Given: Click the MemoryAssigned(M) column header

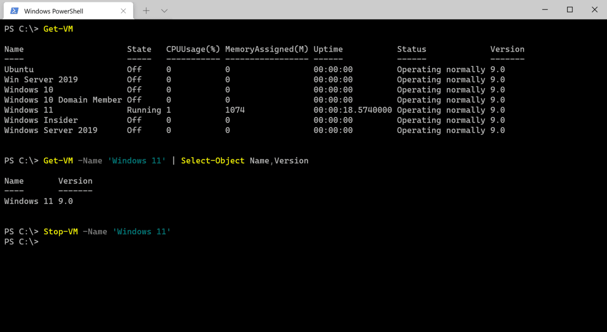Looking at the screenshot, I should coord(267,49).
